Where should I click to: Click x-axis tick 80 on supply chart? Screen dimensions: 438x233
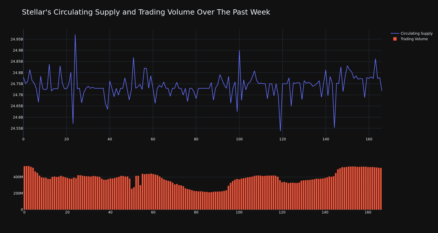tap(196, 139)
